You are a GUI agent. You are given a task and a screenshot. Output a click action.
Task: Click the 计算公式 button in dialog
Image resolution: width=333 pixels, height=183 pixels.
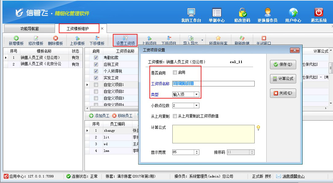tap(283, 79)
